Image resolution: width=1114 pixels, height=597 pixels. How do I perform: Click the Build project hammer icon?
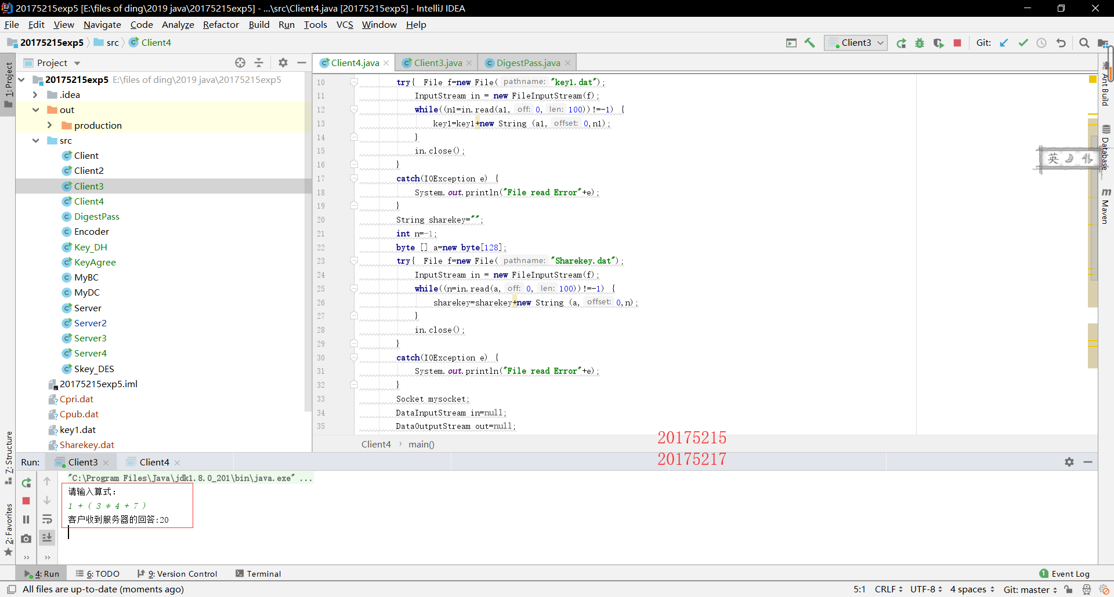tap(809, 43)
